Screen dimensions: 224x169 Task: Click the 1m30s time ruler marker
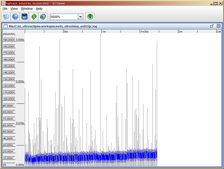tap(144, 31)
